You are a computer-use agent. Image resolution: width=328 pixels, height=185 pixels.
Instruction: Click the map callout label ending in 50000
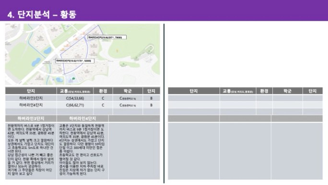click(x=75, y=61)
